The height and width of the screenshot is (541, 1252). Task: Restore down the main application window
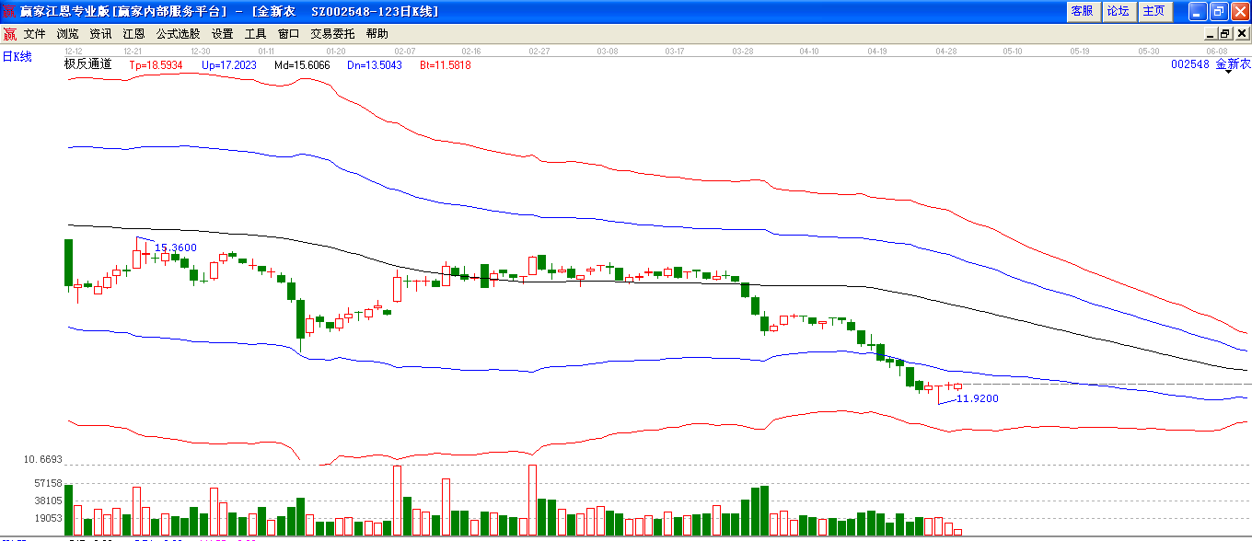click(x=1218, y=11)
